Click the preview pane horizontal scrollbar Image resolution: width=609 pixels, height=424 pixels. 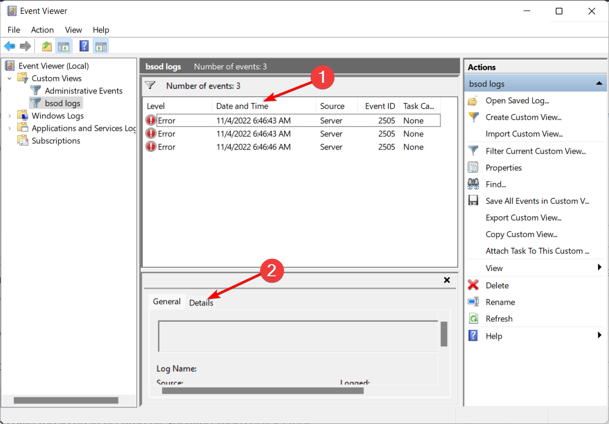(x=262, y=391)
